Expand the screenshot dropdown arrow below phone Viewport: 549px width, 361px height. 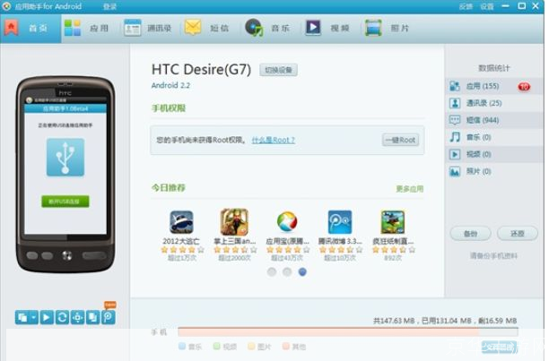(x=33, y=317)
